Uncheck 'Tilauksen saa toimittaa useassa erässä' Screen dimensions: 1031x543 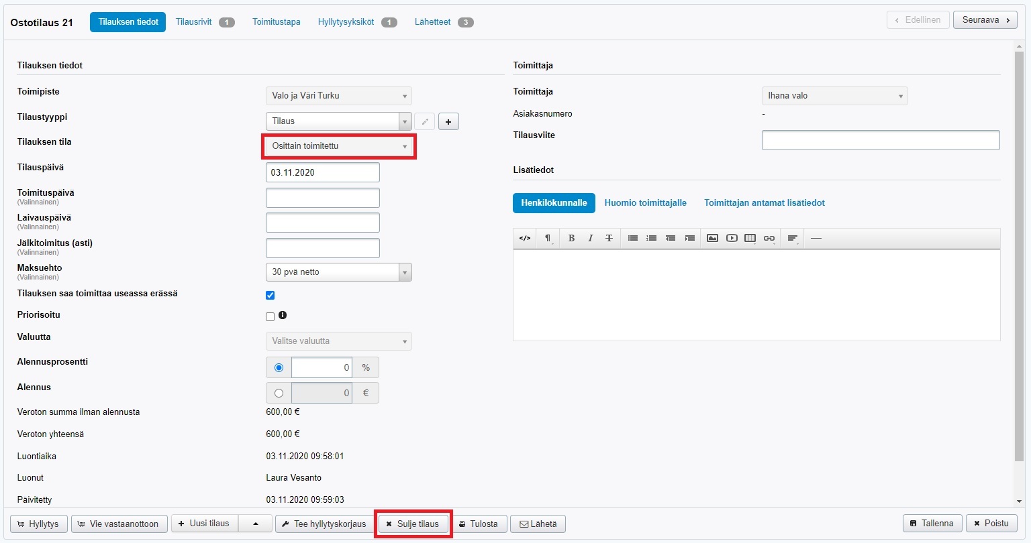point(271,295)
